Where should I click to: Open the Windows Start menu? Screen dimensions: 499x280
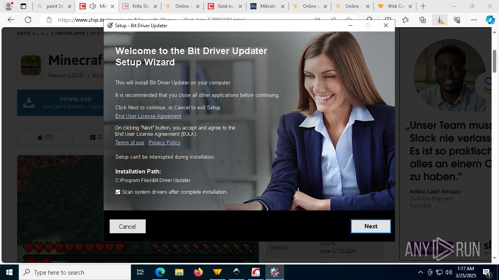point(9,272)
